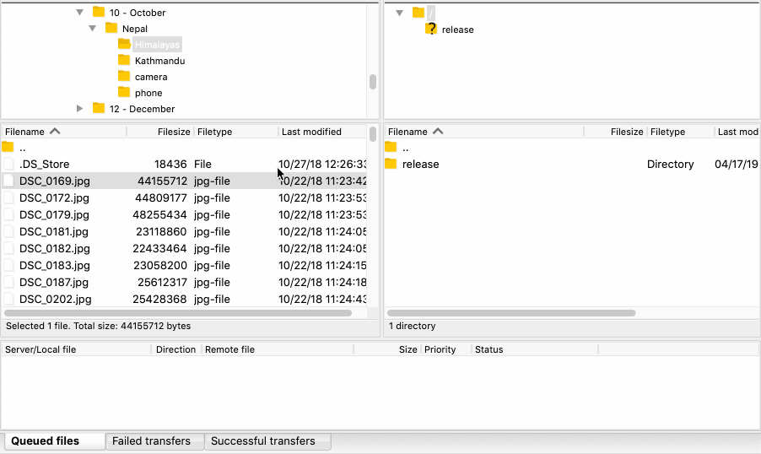Sort remote files by Filename column

(x=484, y=132)
